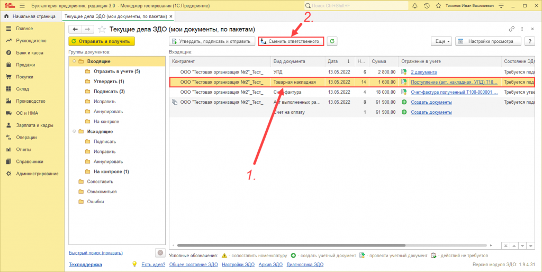Open history clock icon
The height and width of the screenshot is (272, 542).
(x=427, y=6)
